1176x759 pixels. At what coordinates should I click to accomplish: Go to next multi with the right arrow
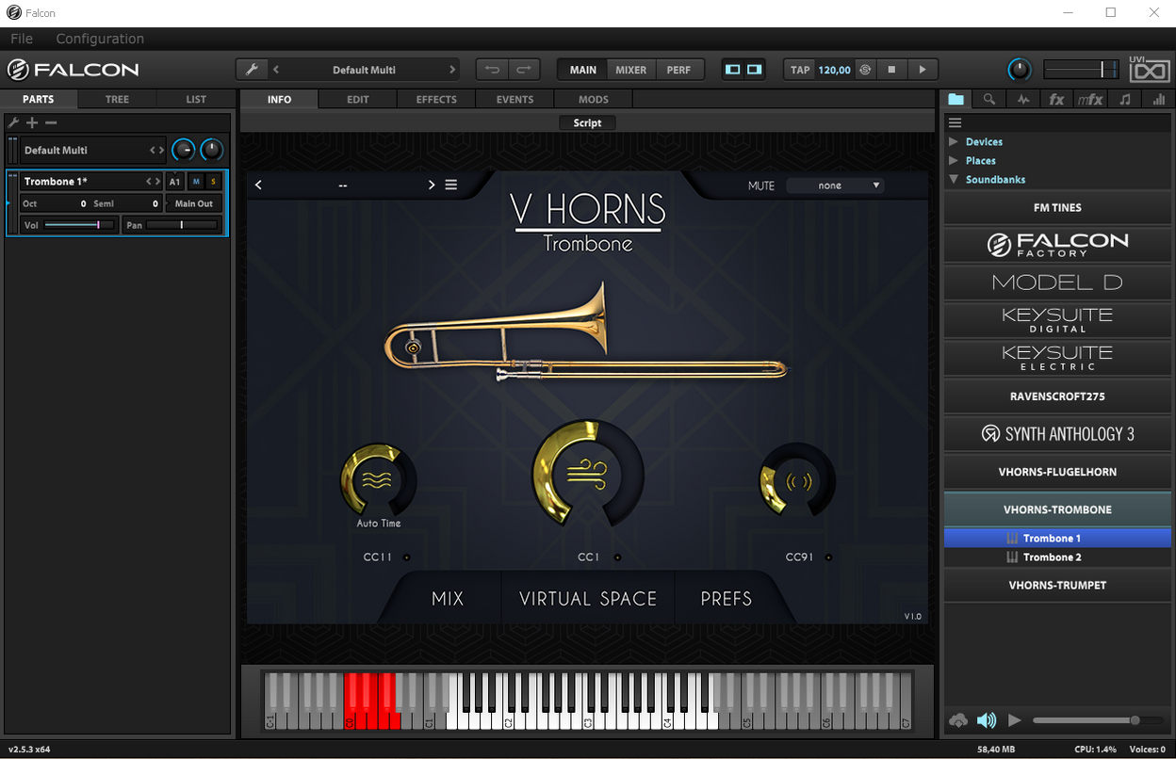pyautogui.click(x=452, y=70)
